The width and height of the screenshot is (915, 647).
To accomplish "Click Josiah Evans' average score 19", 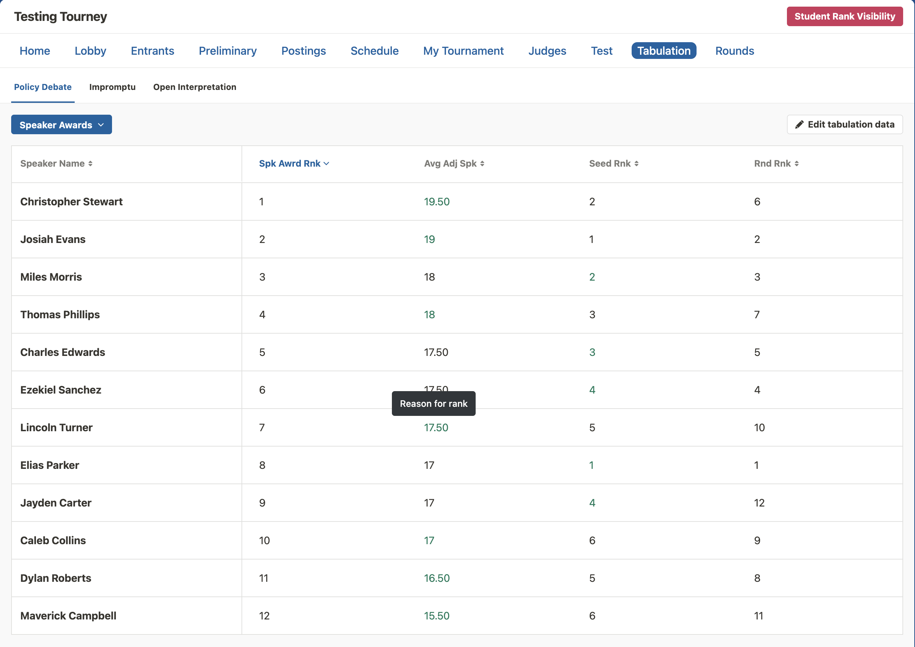I will (x=429, y=239).
